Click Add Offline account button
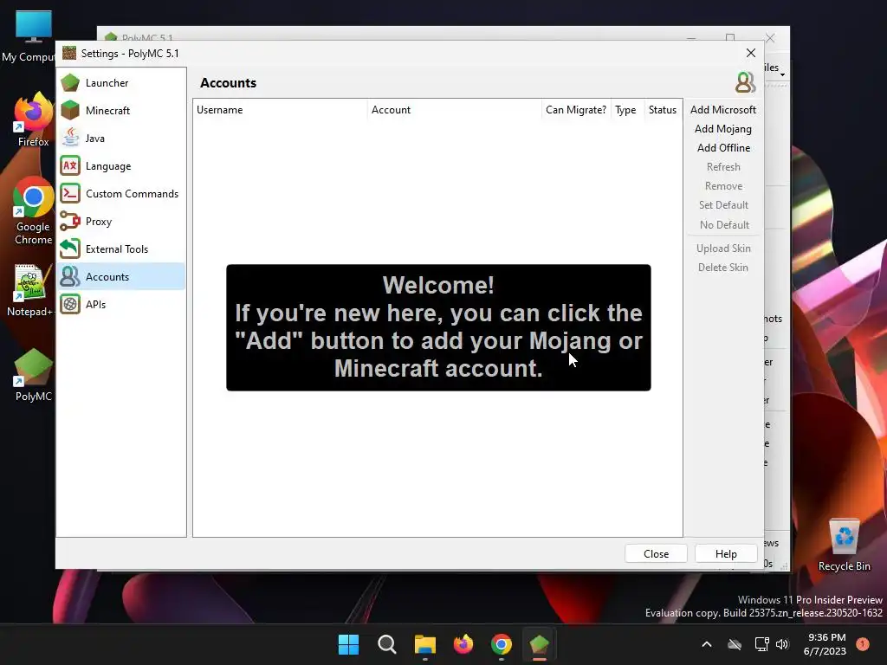Screen dimensions: 887x665 (723, 147)
